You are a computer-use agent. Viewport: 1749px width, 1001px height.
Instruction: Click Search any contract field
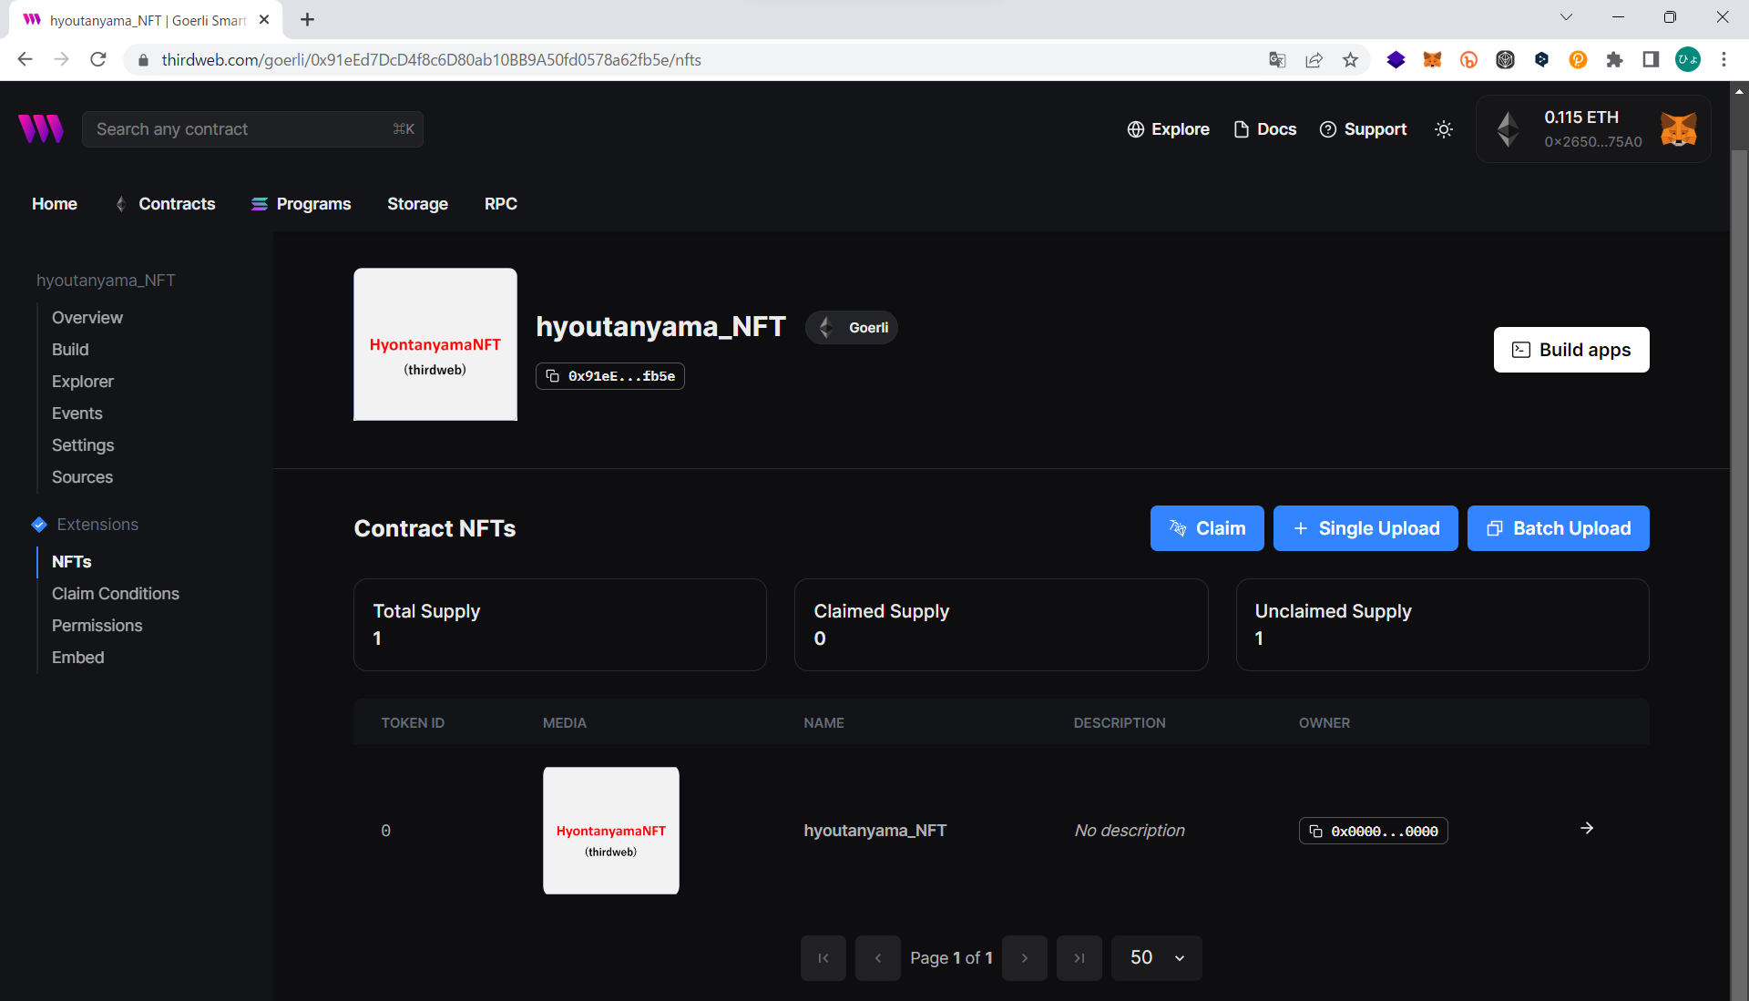(252, 129)
